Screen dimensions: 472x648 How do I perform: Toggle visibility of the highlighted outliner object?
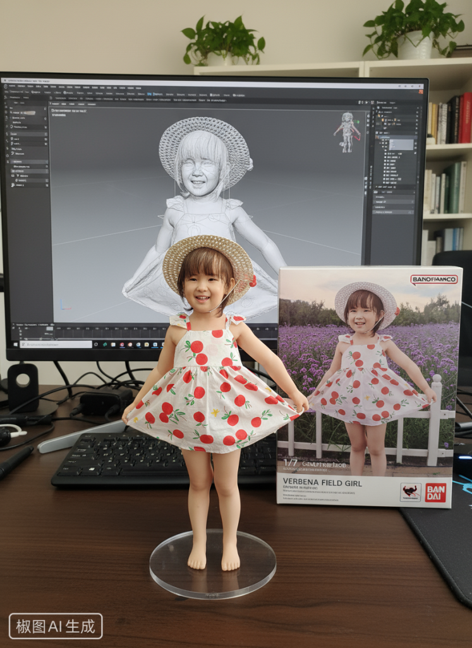point(416,144)
